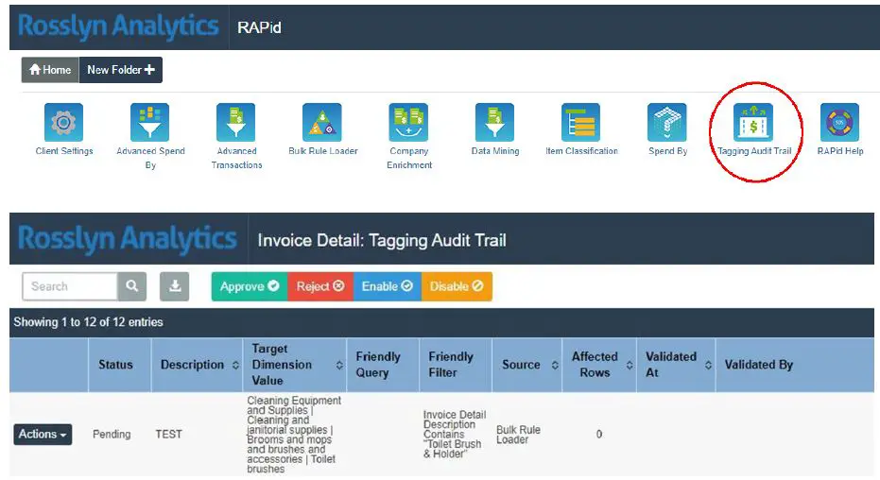Open Advanced Spend By tool
Viewport: 880px width, 480px height.
[150, 122]
